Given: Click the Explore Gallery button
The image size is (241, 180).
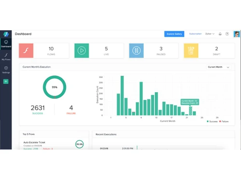Looking at the screenshot, I should (174, 34).
